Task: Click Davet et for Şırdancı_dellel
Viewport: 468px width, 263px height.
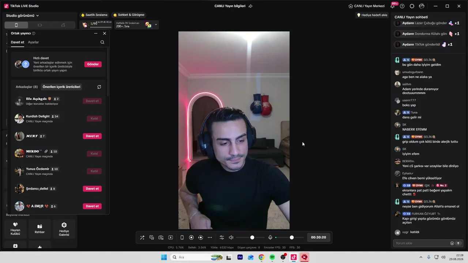Action: pyautogui.click(x=92, y=189)
